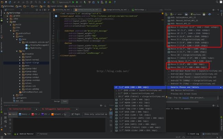
Task: Click the CPU monitor icon
Action: (33, 114)
